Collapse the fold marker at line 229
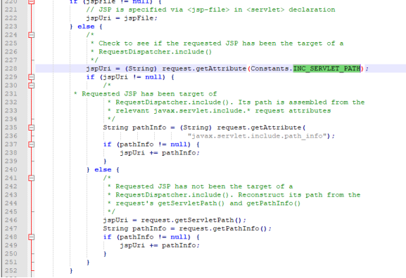406x278 pixels. [32, 77]
